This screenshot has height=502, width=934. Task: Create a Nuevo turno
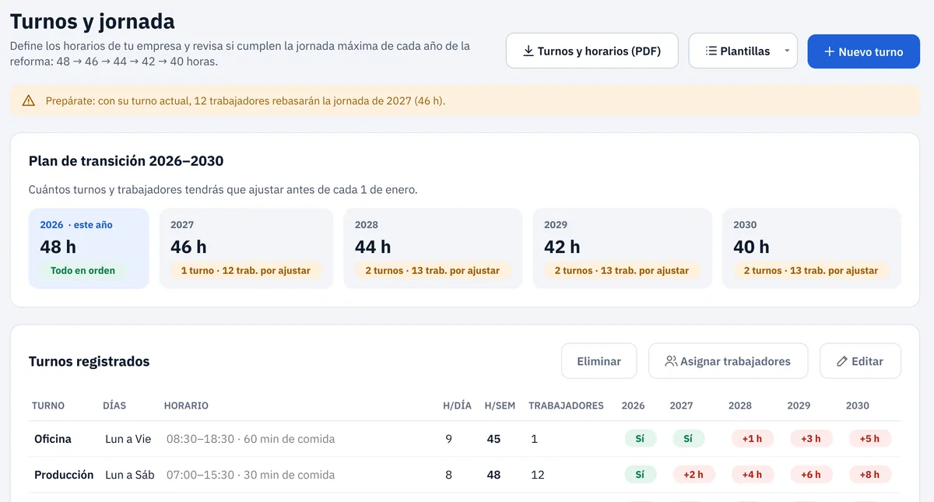click(x=864, y=51)
